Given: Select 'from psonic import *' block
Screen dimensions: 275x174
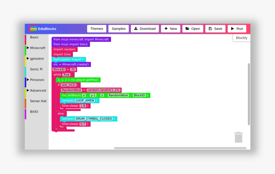Looking at the screenshot, I should coord(69,60).
